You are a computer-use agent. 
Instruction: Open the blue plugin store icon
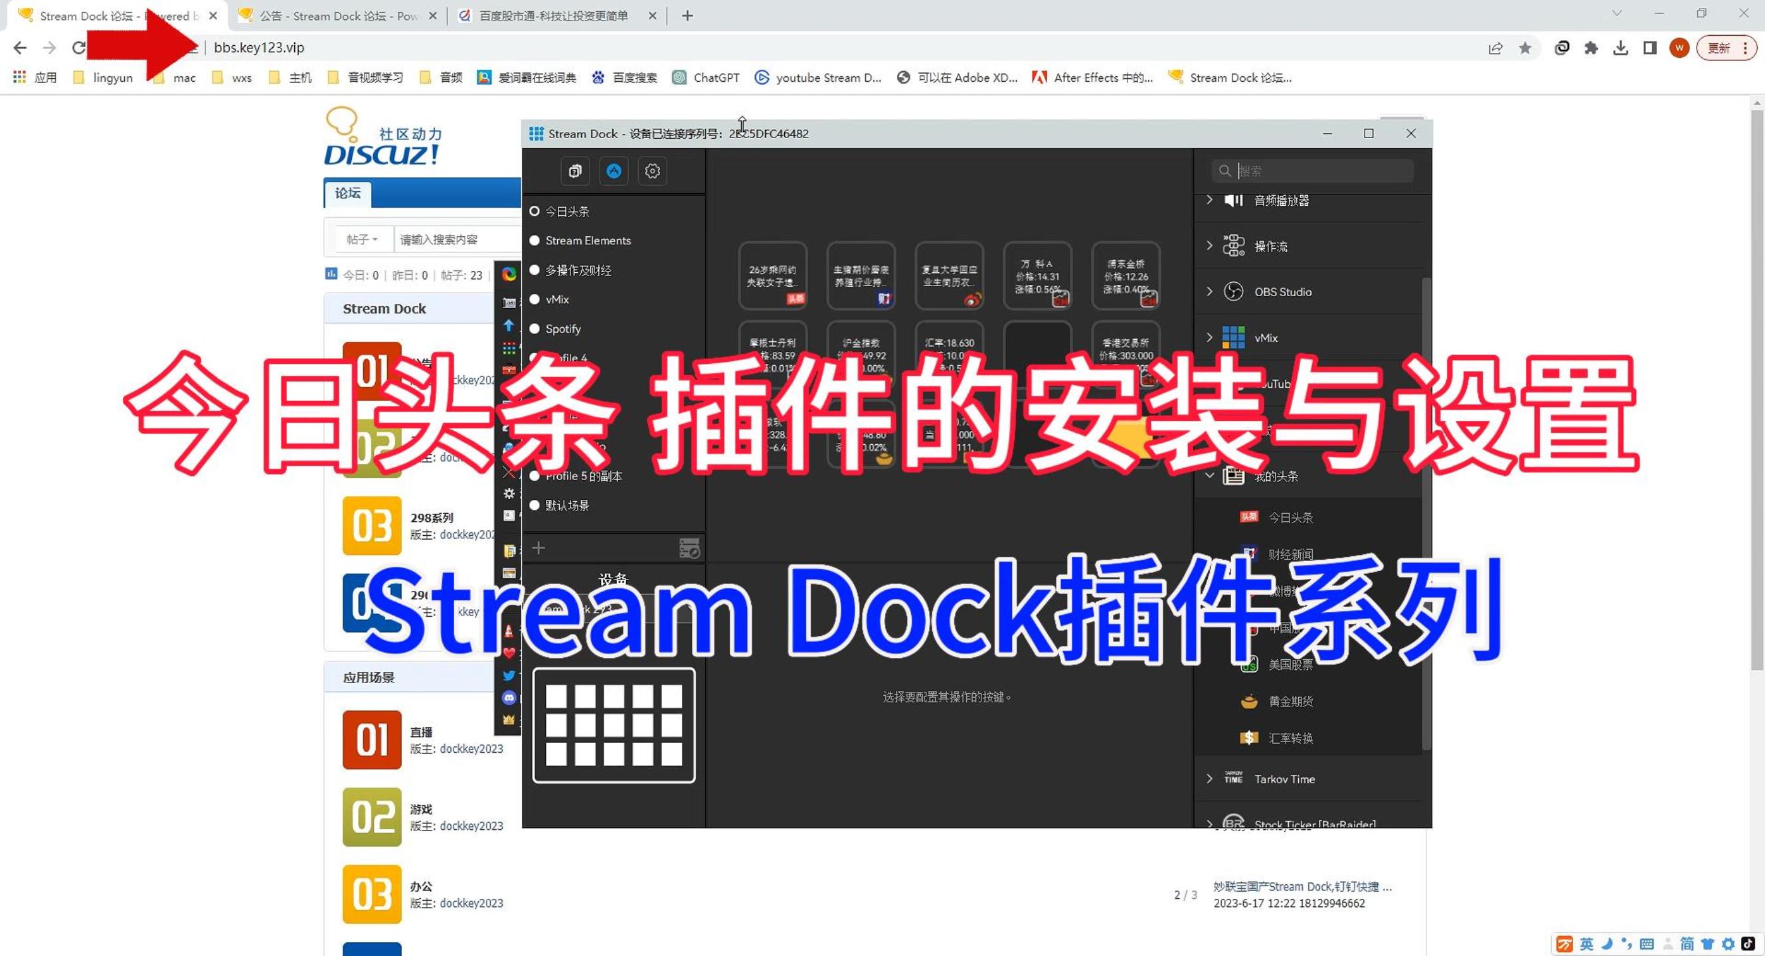tap(614, 171)
